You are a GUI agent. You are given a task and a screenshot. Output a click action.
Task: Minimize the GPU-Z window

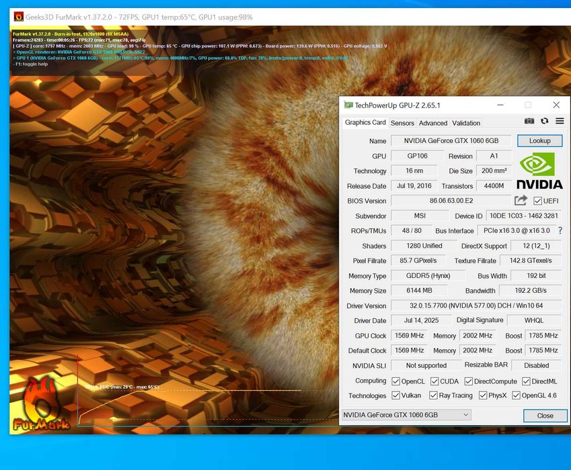click(x=500, y=105)
